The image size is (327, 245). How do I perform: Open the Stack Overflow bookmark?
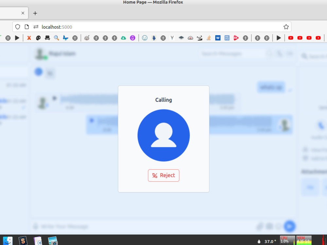(209, 38)
